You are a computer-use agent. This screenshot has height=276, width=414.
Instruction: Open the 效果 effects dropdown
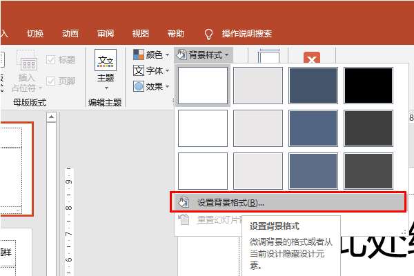click(151, 86)
